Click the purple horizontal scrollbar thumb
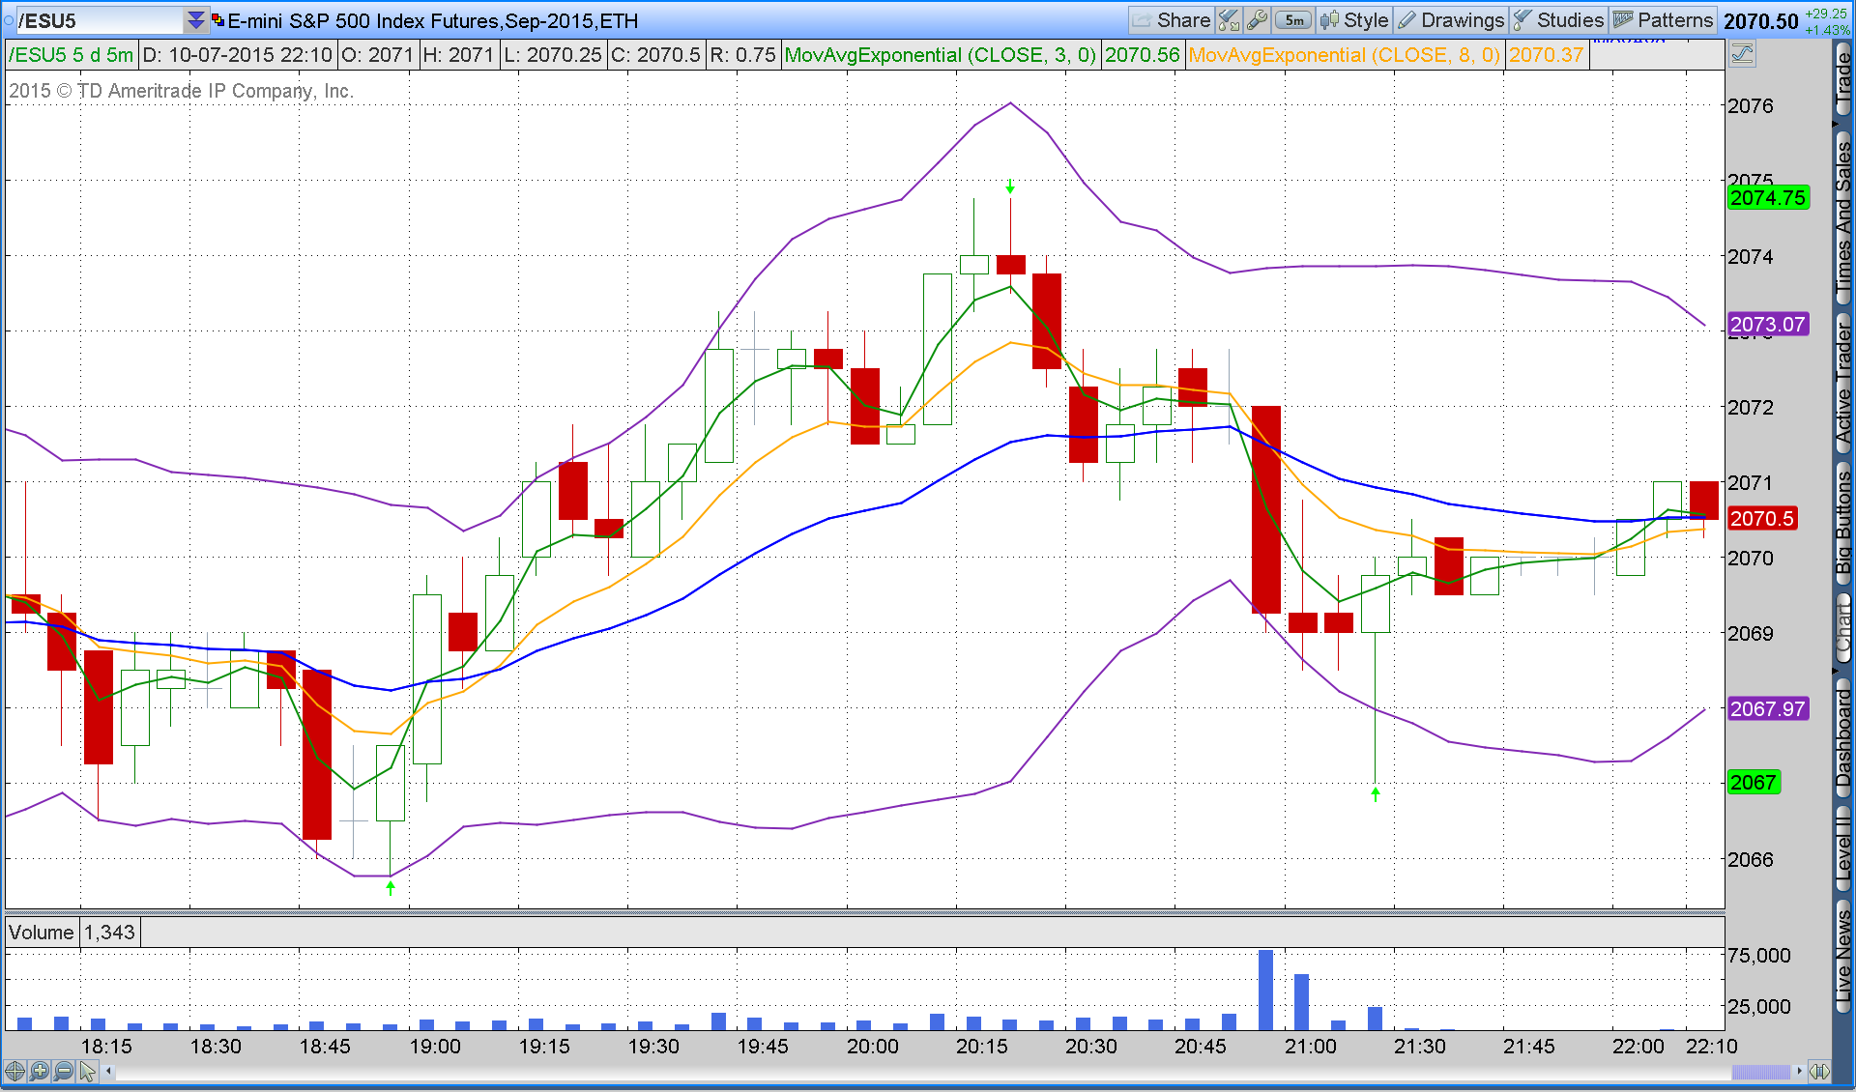Viewport: 1856px width, 1092px height. coord(1761,1071)
